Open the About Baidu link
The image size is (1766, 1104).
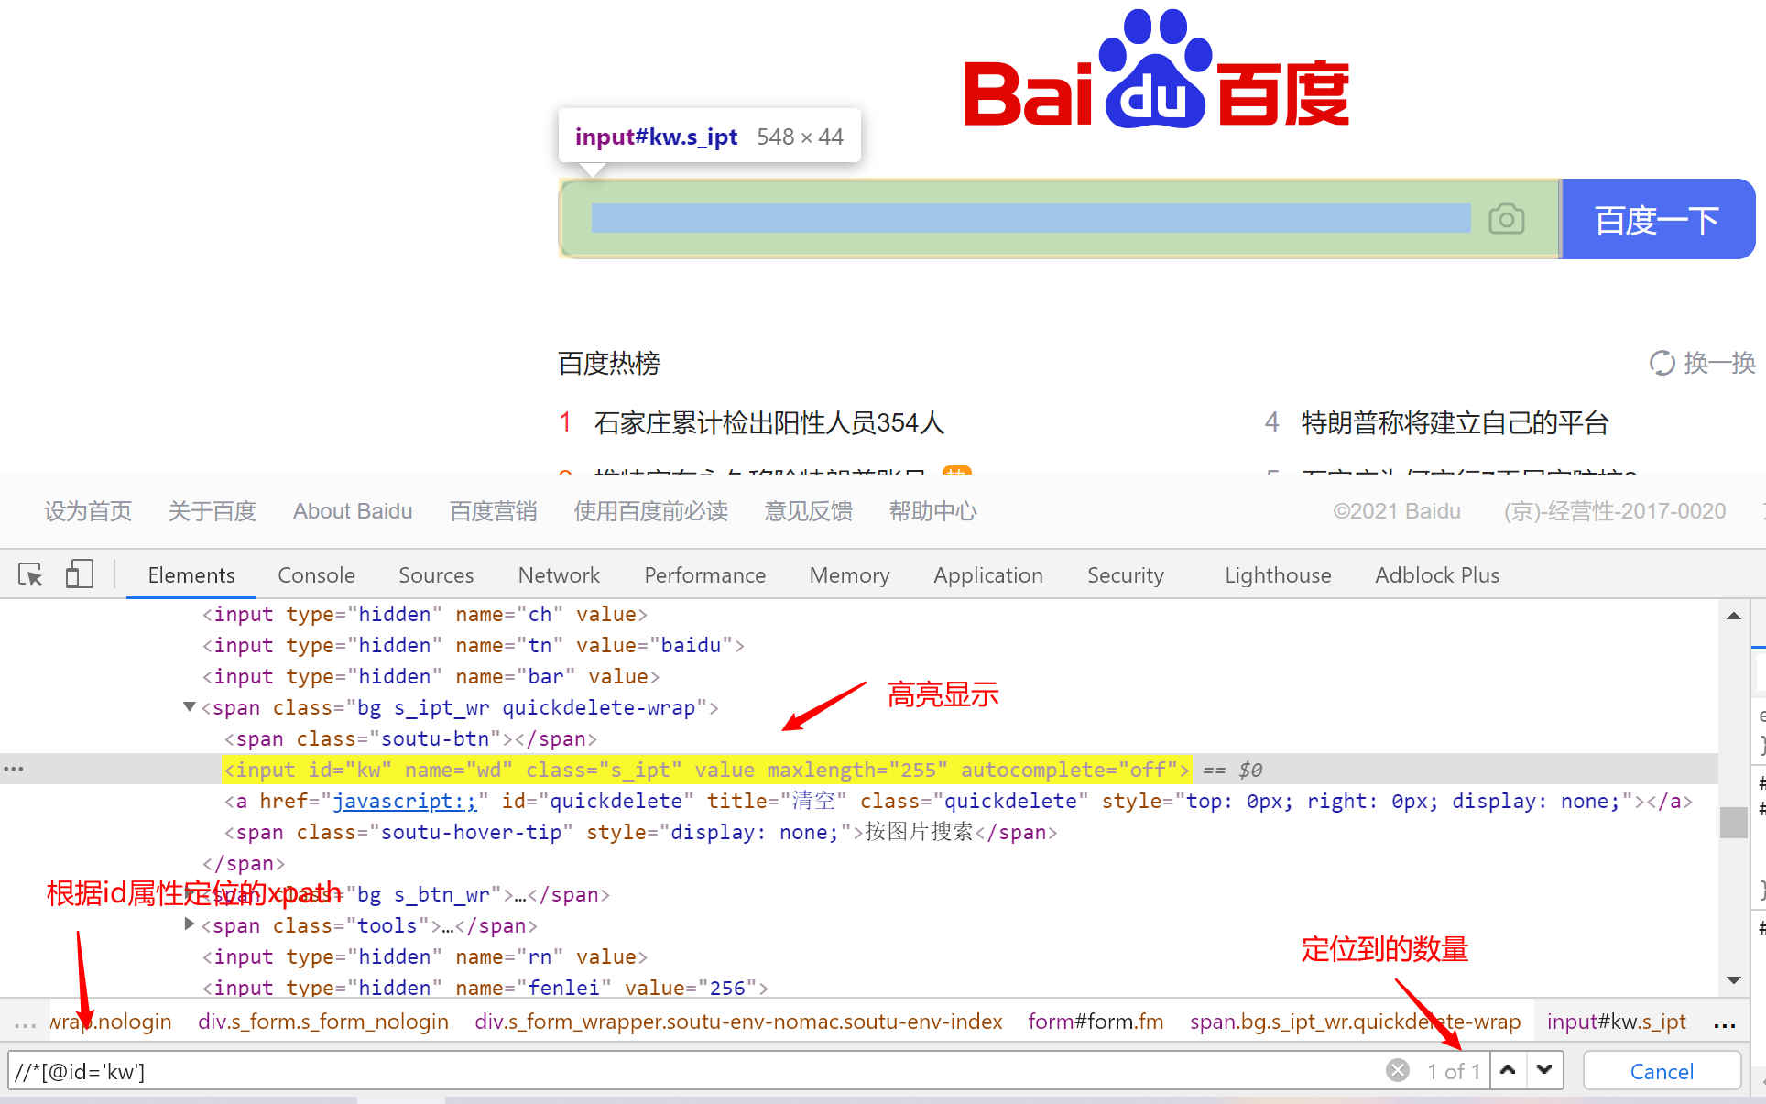(353, 511)
